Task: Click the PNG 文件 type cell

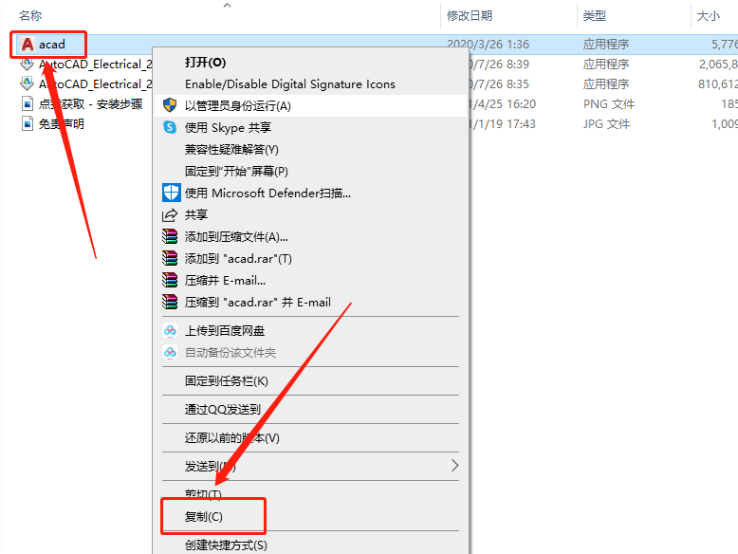Action: (609, 104)
